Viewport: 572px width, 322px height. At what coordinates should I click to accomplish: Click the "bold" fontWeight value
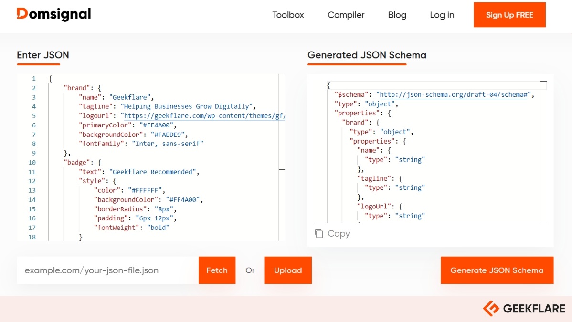click(x=158, y=228)
